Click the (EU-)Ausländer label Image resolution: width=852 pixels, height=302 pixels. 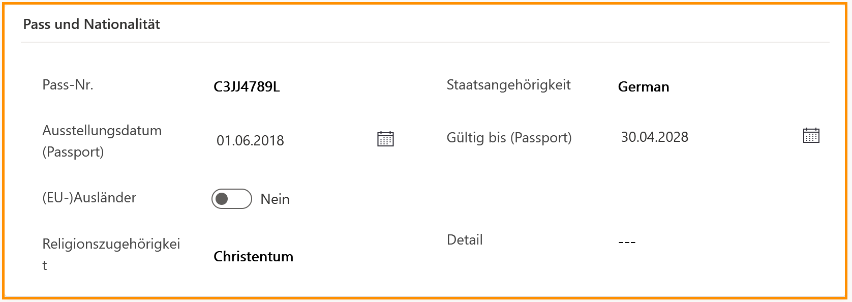(89, 198)
